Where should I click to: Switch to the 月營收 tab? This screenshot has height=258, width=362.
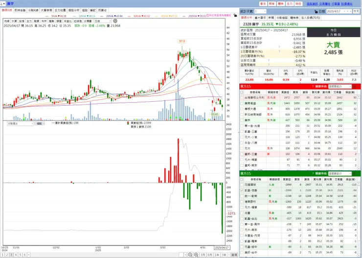pyautogui.click(x=102, y=10)
